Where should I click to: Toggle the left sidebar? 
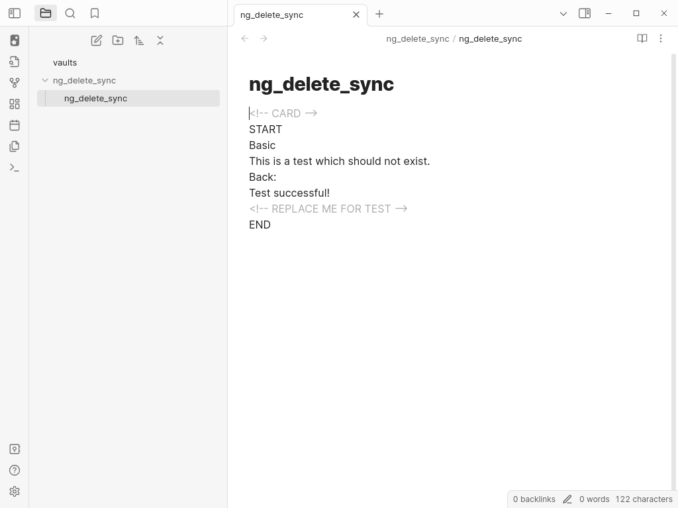(x=15, y=13)
